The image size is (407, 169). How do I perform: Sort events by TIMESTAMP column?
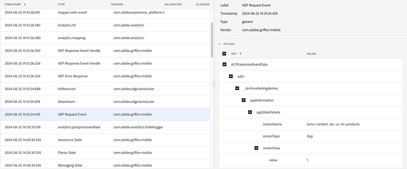[x=13, y=4]
